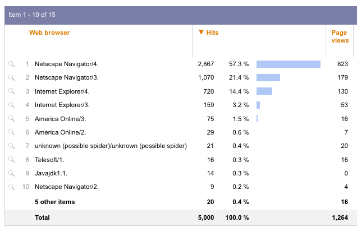
Task: Click the Internet Explorer/4. hits bar
Action: click(264, 91)
